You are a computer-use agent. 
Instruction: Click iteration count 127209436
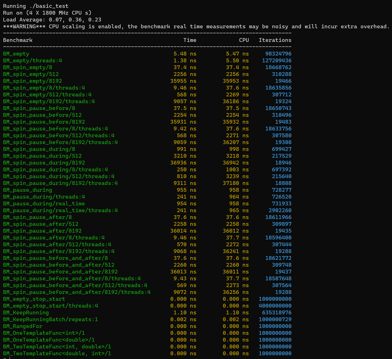pos(277,61)
